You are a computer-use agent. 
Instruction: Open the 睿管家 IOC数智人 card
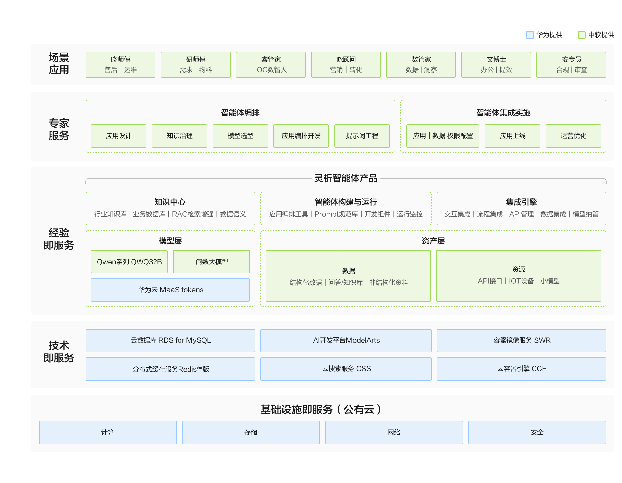pyautogui.click(x=271, y=65)
